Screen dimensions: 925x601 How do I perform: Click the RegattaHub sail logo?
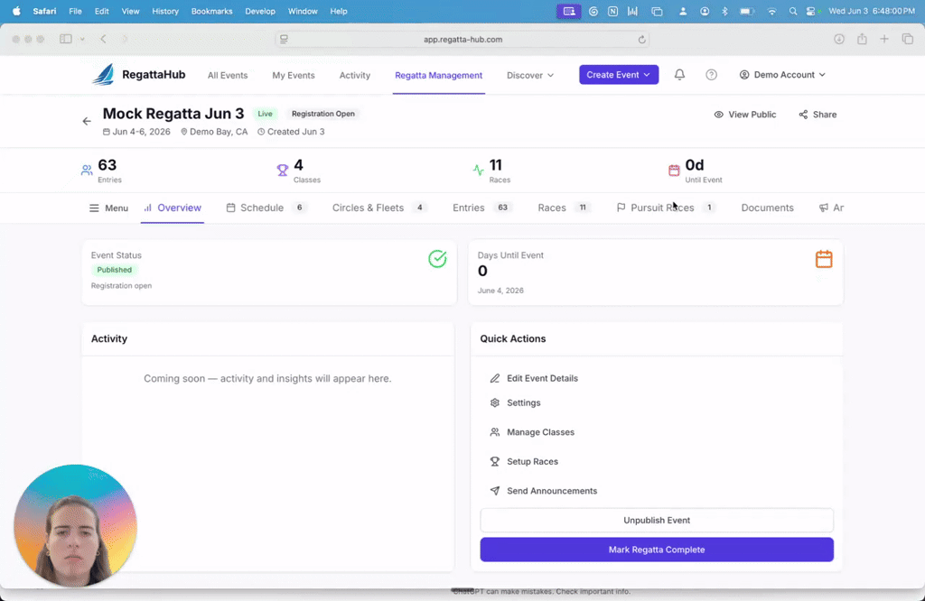click(x=103, y=75)
